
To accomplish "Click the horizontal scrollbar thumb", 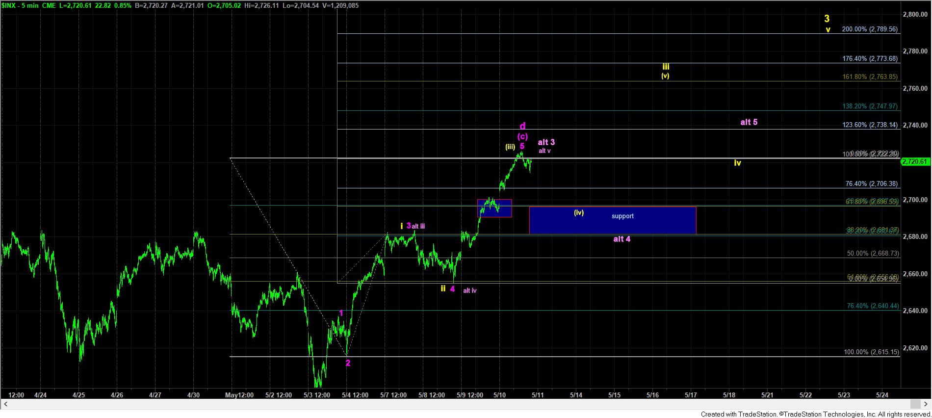I will point(914,404).
